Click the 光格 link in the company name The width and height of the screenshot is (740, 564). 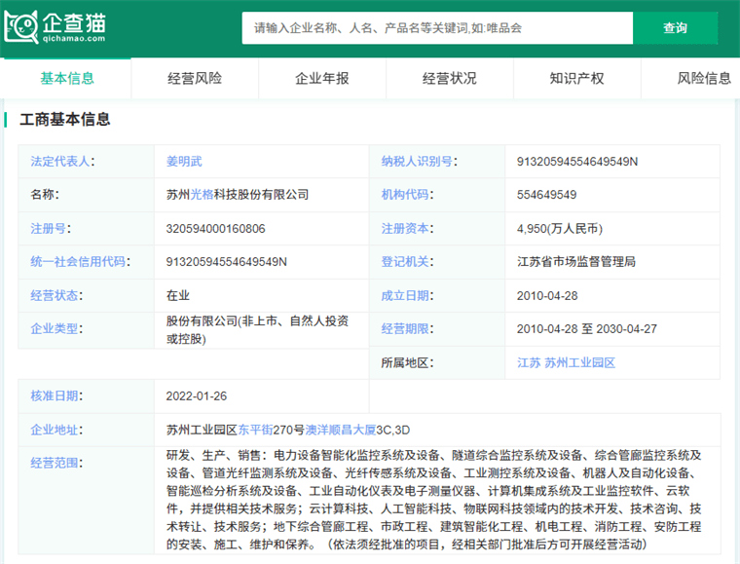[202, 195]
